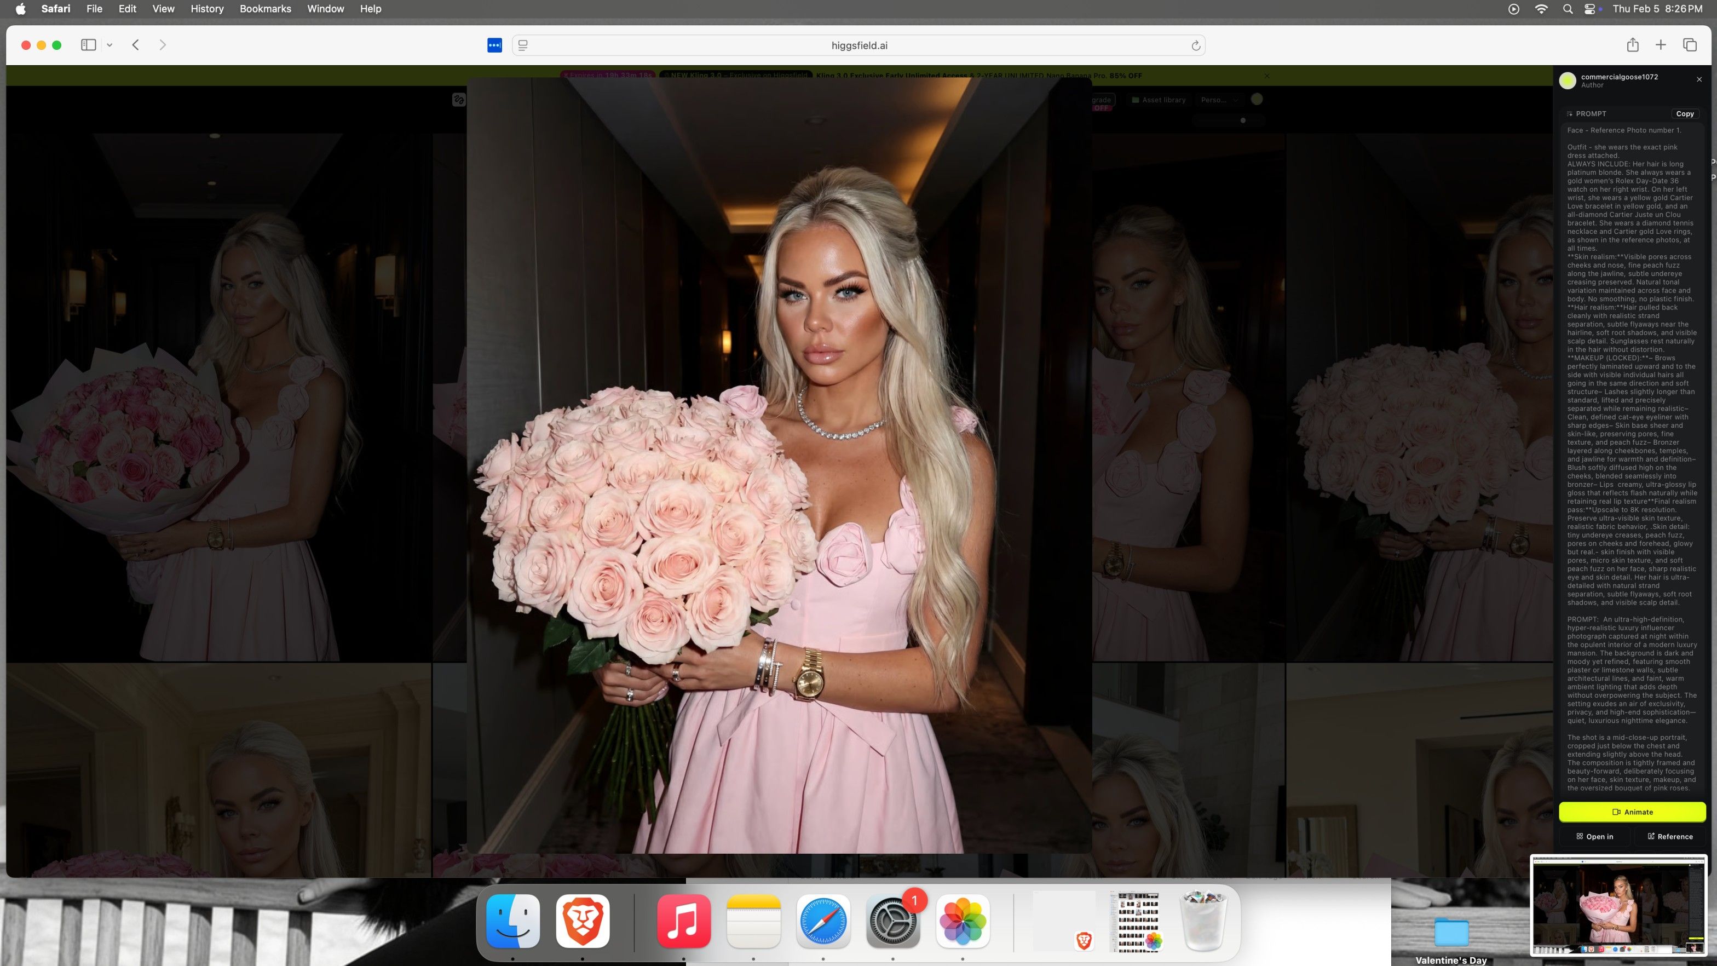Toggle the Safari sidebar icon

pos(88,45)
